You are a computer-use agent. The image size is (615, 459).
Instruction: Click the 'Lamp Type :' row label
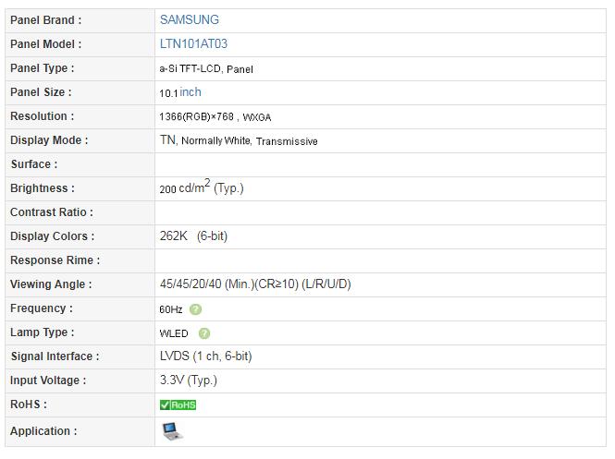(x=42, y=332)
